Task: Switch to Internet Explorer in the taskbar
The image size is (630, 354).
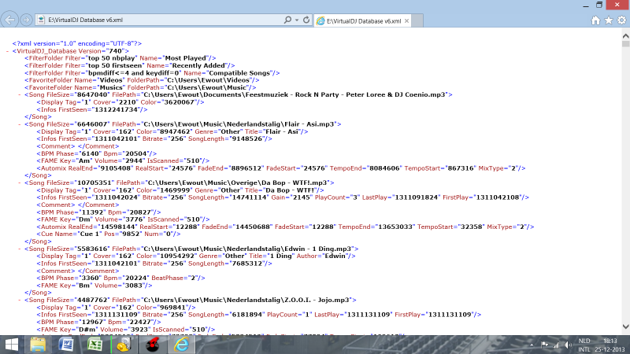Action: point(181,345)
